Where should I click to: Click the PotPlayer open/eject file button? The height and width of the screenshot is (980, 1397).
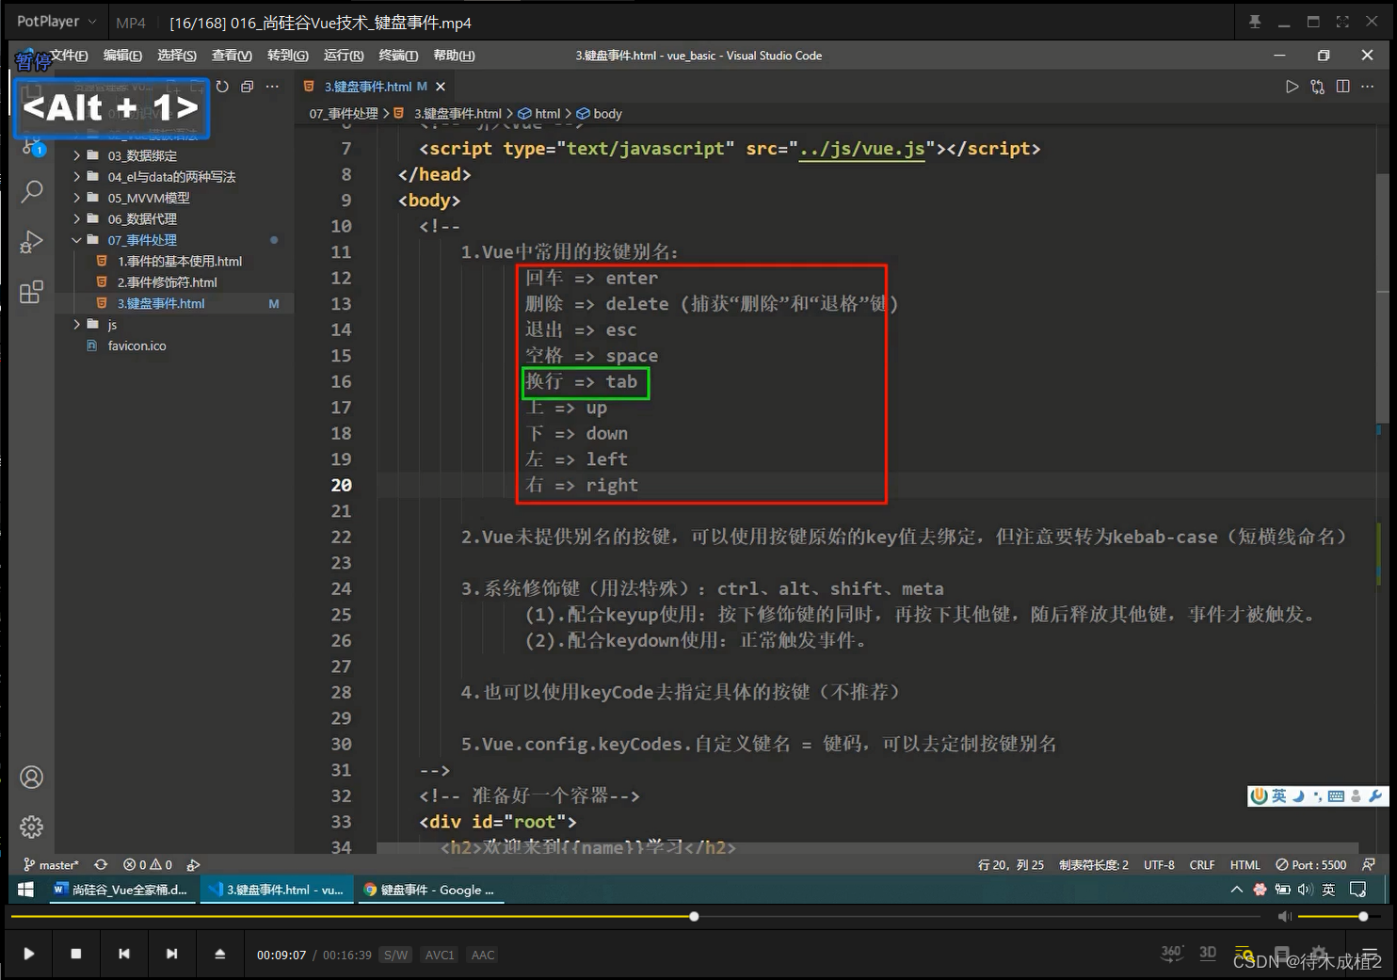point(219,954)
